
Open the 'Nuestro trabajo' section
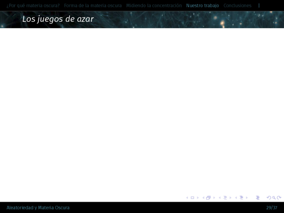tap(202, 6)
